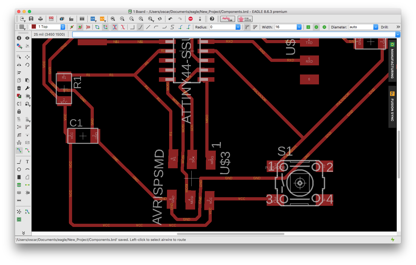The image size is (416, 265).
Task: Select the Text tool
Action: 27,162
